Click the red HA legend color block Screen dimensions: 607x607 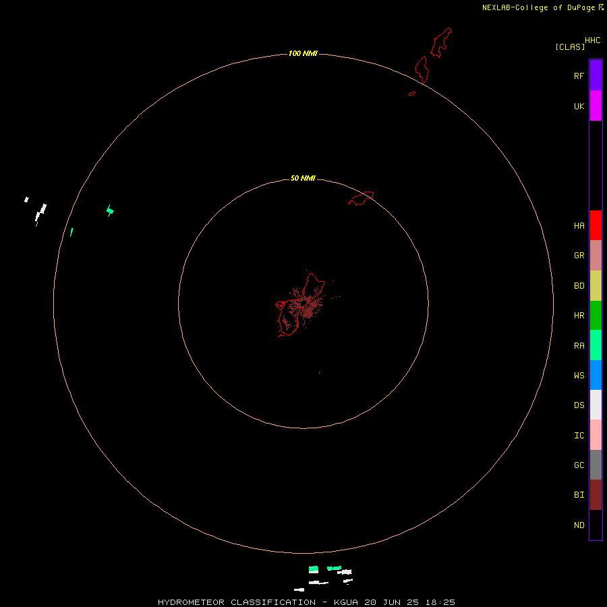(596, 225)
